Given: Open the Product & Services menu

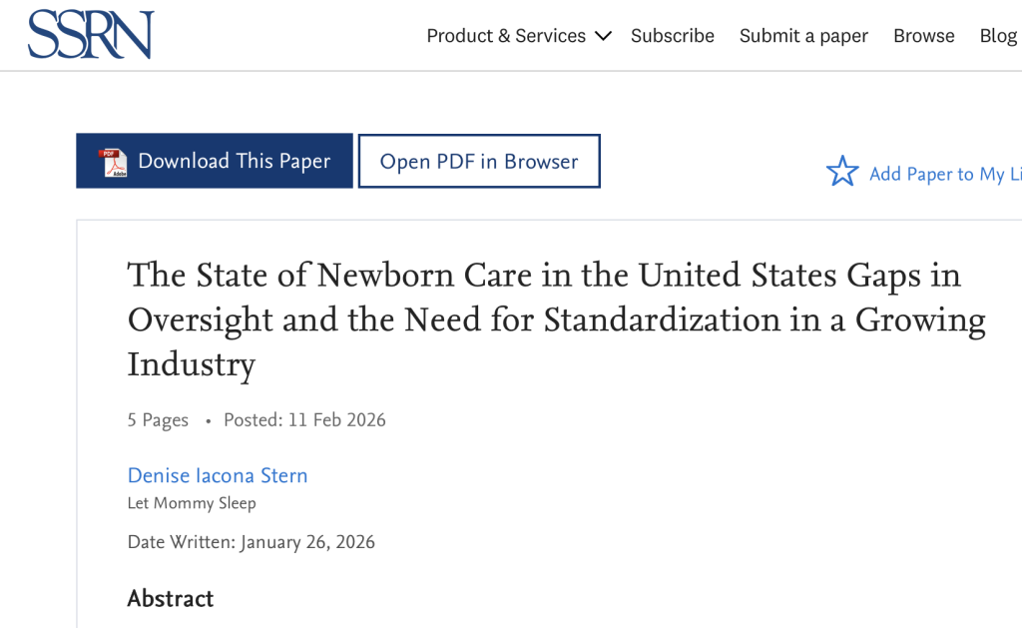Looking at the screenshot, I should (506, 36).
